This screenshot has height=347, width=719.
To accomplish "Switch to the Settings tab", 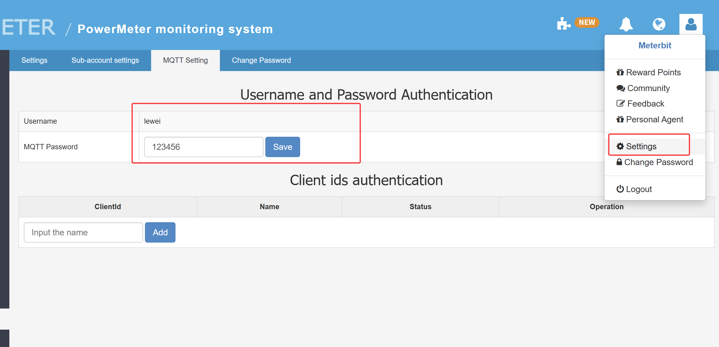I will pyautogui.click(x=34, y=60).
